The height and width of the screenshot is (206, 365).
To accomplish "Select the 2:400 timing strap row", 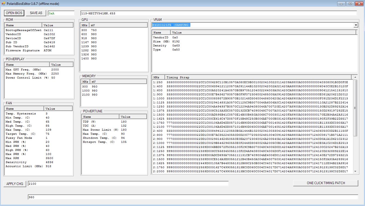I will pos(252,131).
